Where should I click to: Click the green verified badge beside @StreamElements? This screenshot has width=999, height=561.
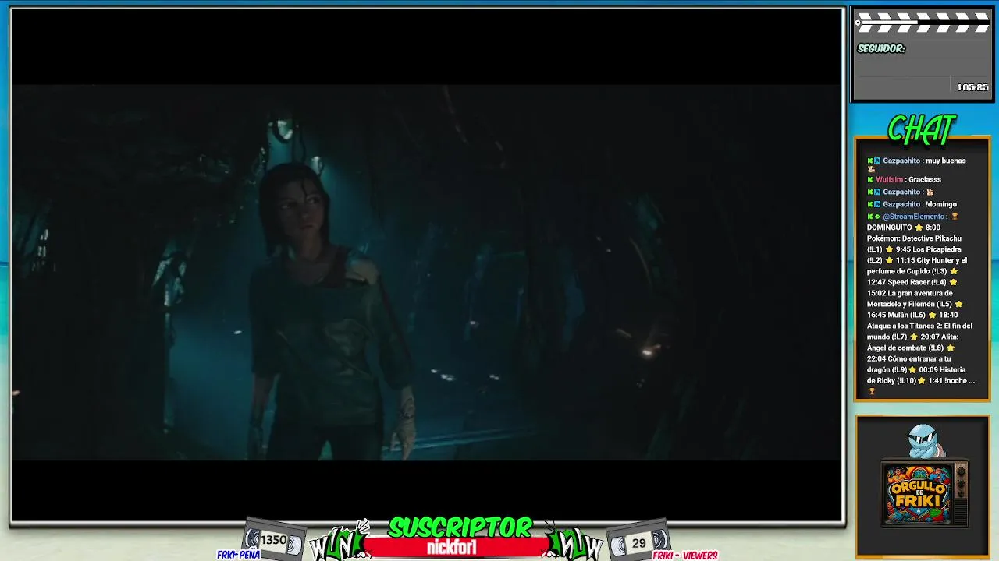(x=877, y=217)
